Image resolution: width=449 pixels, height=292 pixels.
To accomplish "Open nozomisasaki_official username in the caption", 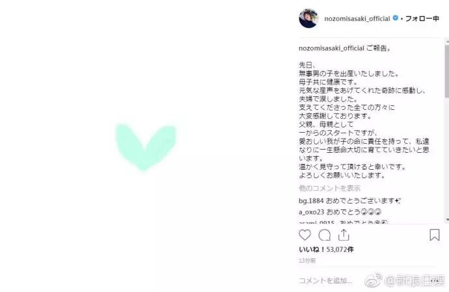I will (x=331, y=48).
